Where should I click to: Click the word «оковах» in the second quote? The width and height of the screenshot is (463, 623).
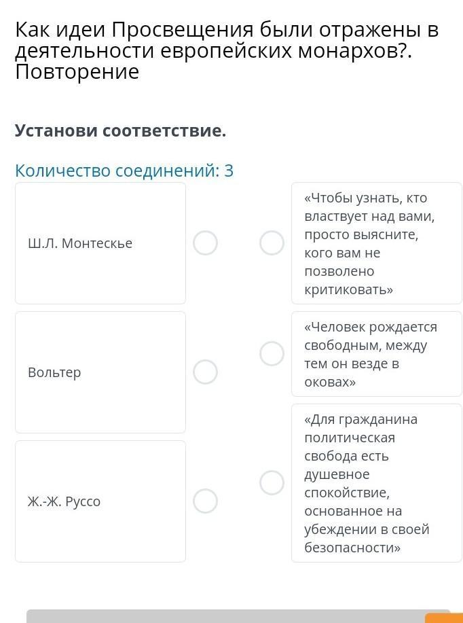330,382
